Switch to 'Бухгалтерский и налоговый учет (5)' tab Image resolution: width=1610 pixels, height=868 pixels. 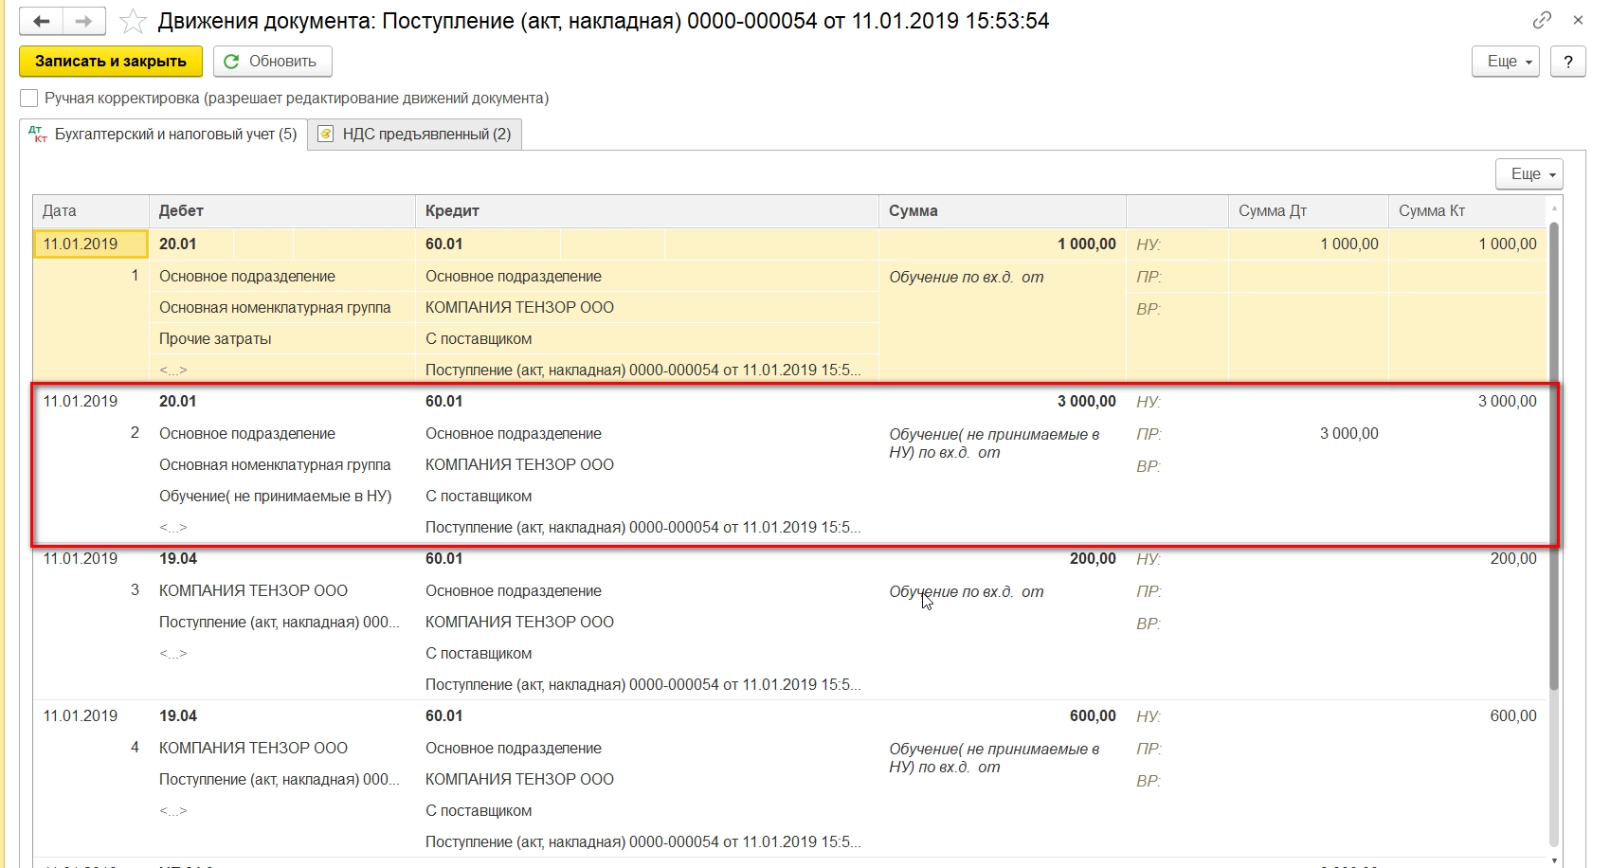pyautogui.click(x=163, y=135)
